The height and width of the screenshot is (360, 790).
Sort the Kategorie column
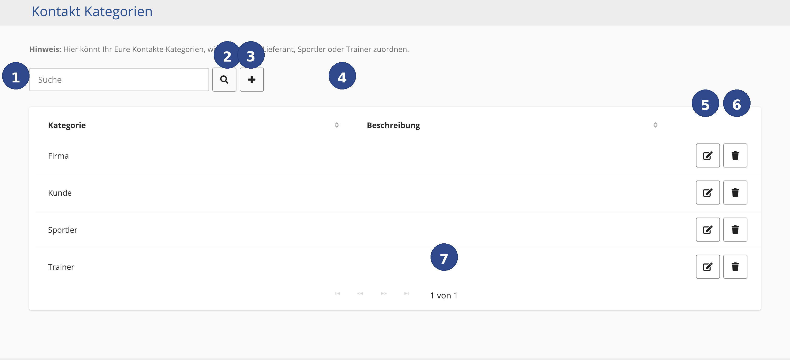click(336, 125)
